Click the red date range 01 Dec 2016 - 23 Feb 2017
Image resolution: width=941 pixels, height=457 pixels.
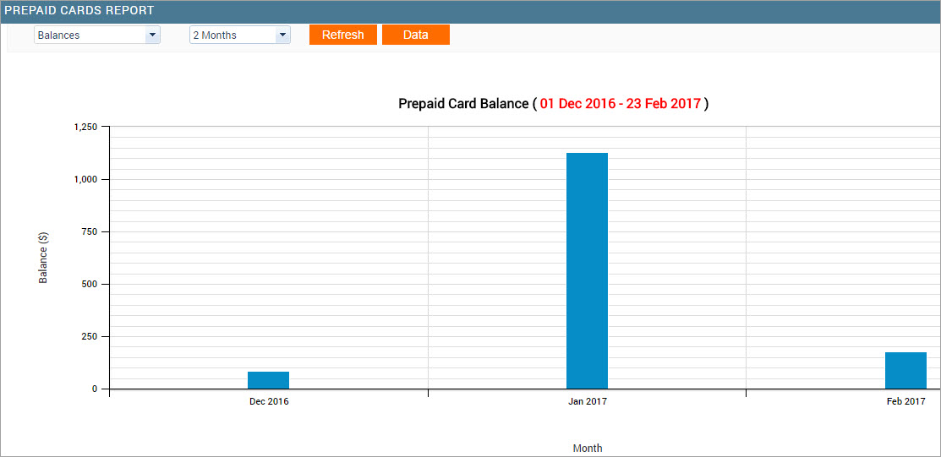(620, 104)
